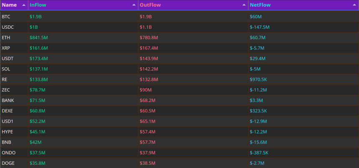Click HYPE outflow value $57.4M
This screenshot has width=359, height=168.
coord(147,132)
